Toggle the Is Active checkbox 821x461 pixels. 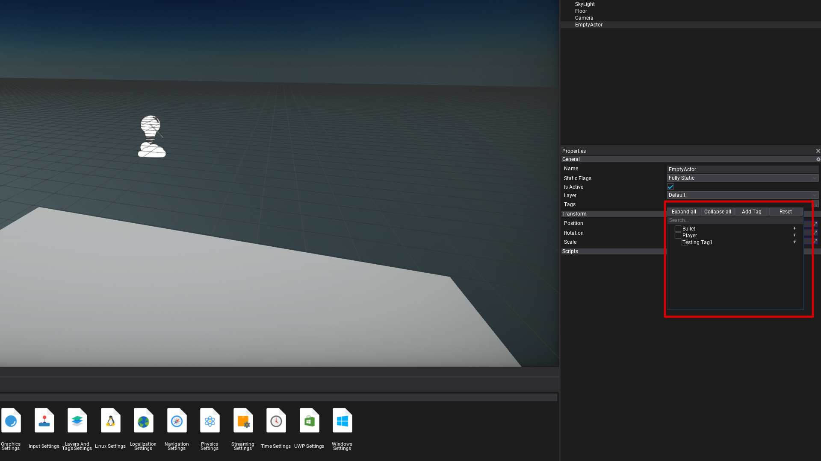[670, 187]
